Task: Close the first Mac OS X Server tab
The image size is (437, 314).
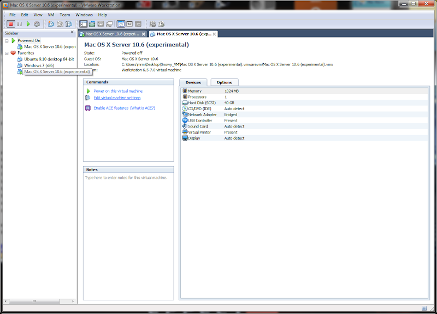Action: pos(144,34)
